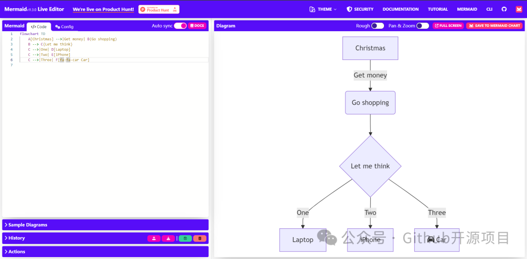Click code line with Christmas Get money
This screenshot has height=259, width=527.
pos(72,39)
